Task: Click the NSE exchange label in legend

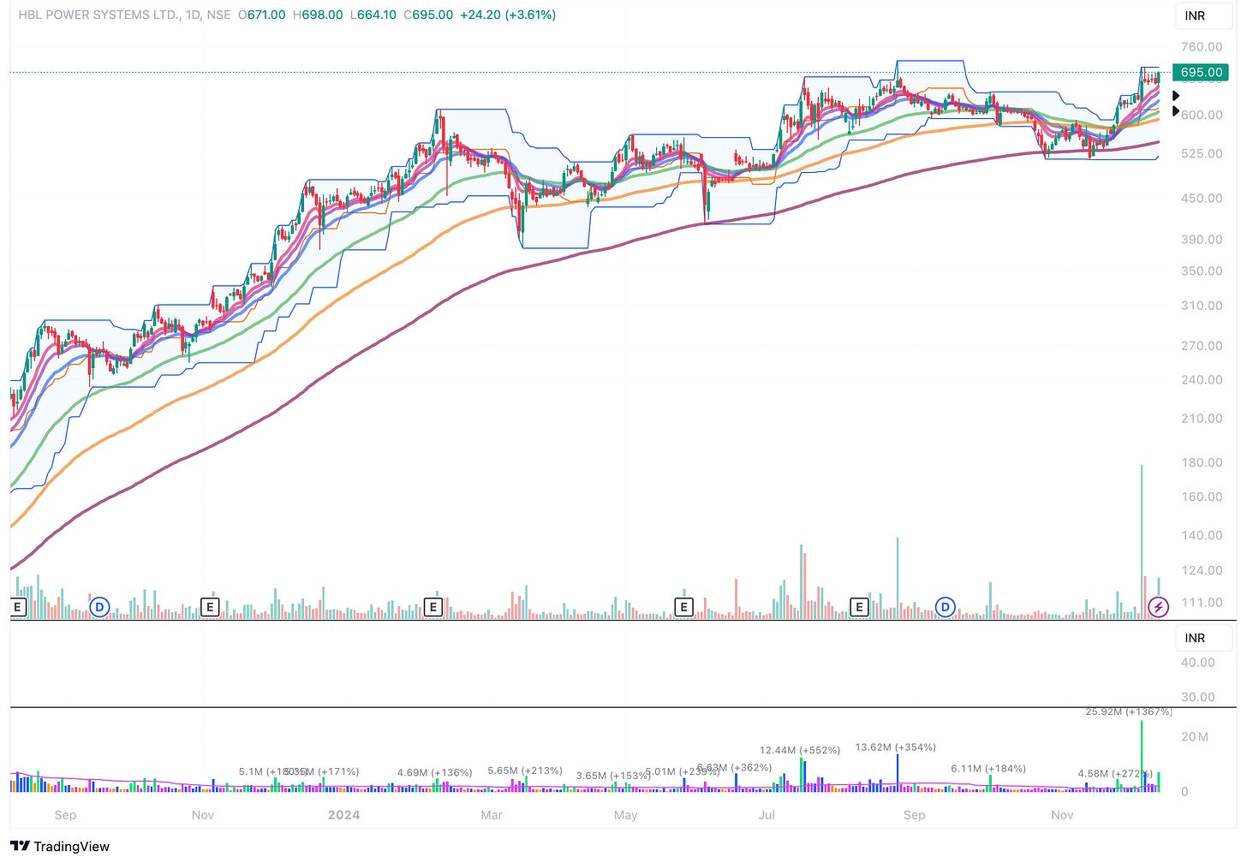Action: point(218,15)
